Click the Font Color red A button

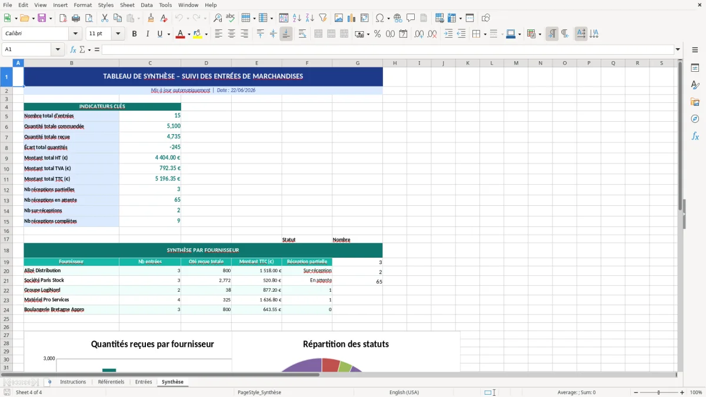(x=180, y=34)
